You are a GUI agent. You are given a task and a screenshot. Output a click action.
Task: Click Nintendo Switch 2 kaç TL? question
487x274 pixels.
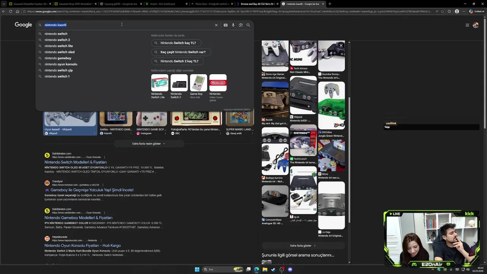178,61
